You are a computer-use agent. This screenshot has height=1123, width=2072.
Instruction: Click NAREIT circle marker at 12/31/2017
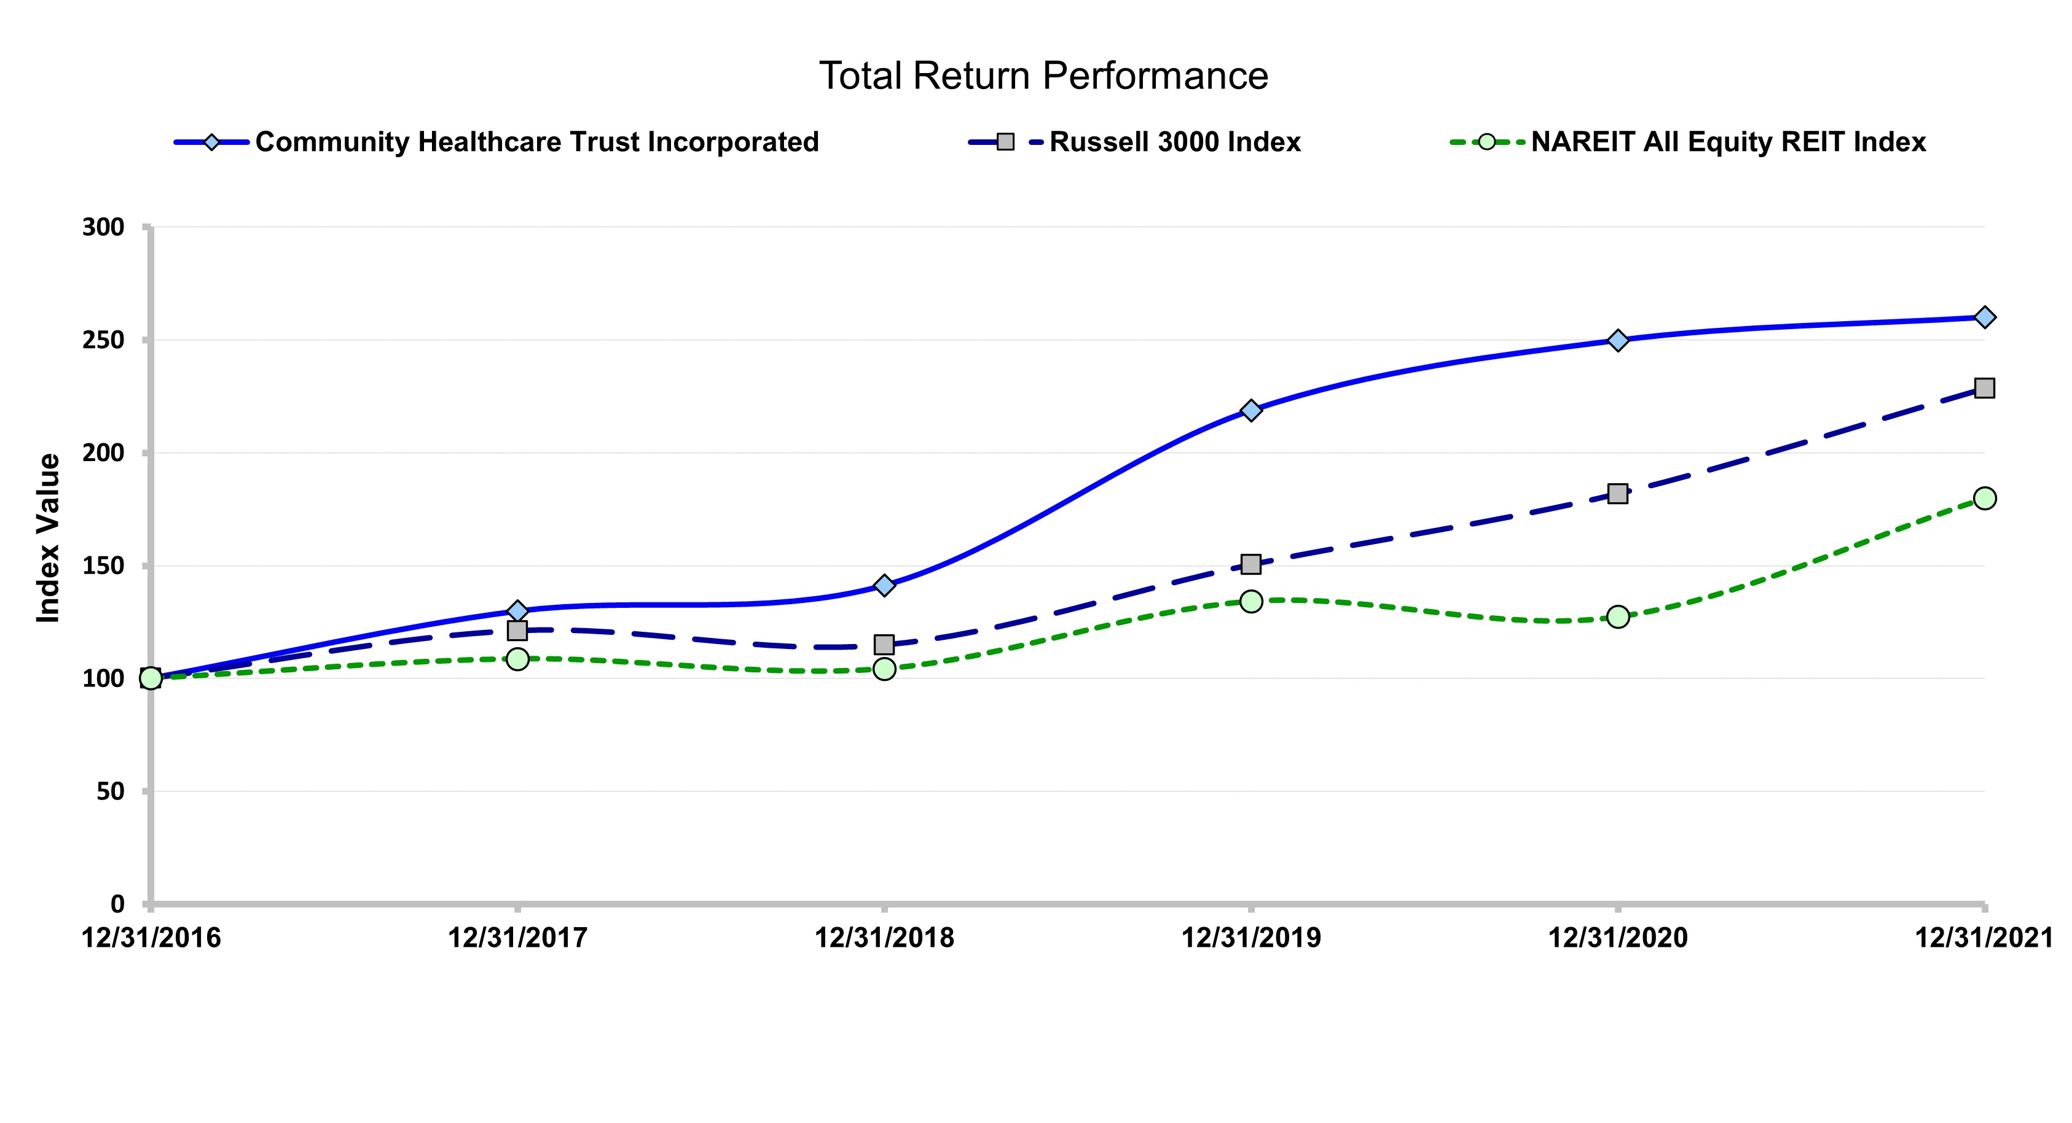tap(517, 658)
